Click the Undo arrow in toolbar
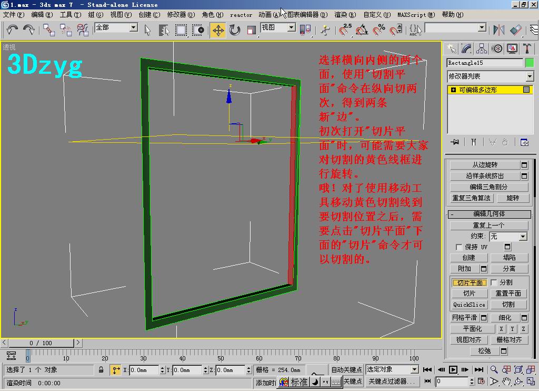Image resolution: width=539 pixels, height=391 pixels. tap(12, 30)
